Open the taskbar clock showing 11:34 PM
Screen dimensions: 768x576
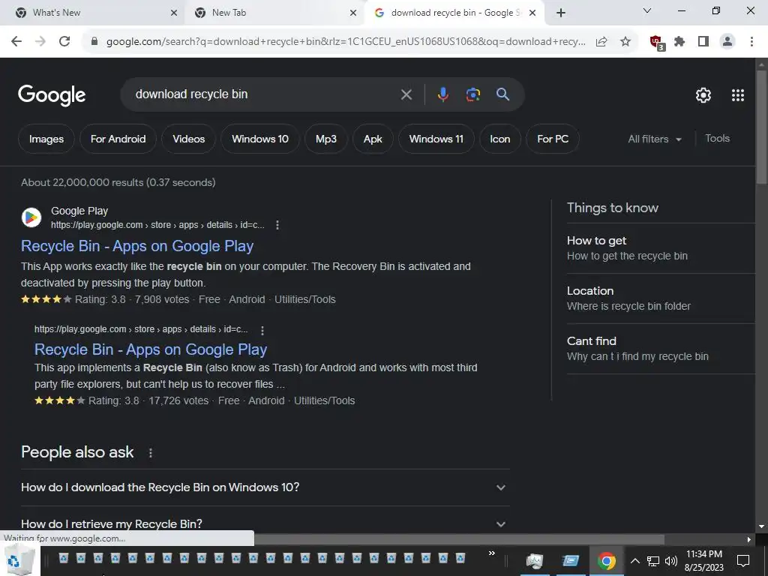tap(703, 561)
